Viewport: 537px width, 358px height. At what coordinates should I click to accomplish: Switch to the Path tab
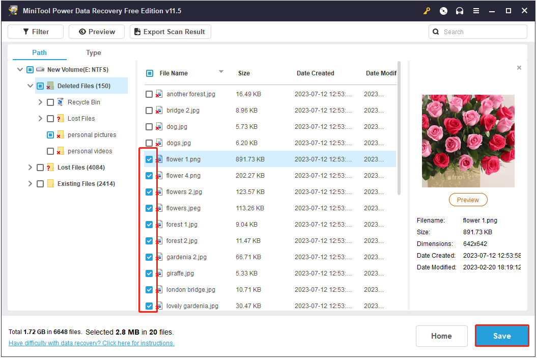39,53
